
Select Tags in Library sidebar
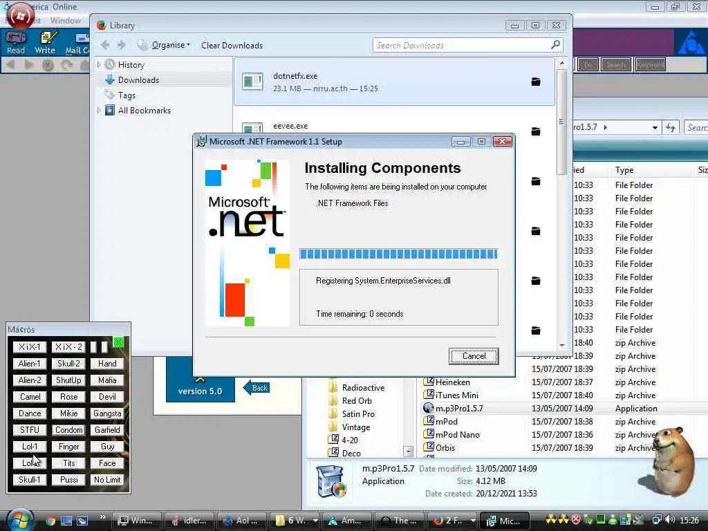[x=127, y=95]
